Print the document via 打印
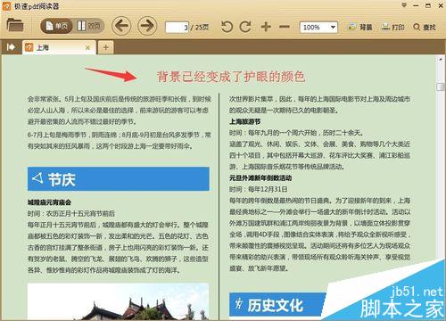The image size is (446, 321). (393, 27)
